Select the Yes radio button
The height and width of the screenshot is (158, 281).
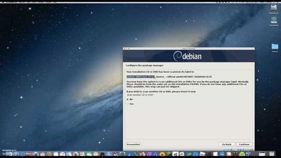(128, 104)
